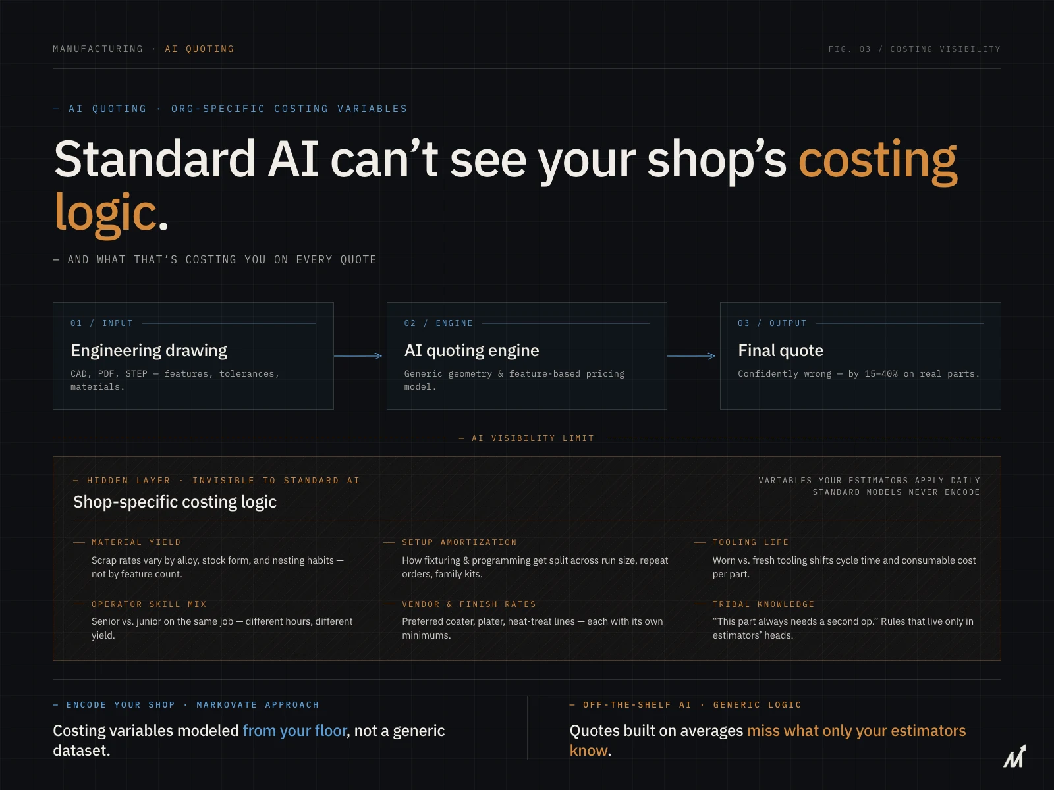
Task: Click "HIDDEN LAYER · INVISIBLE TO STANDARD AI" label
Action: click(x=223, y=481)
